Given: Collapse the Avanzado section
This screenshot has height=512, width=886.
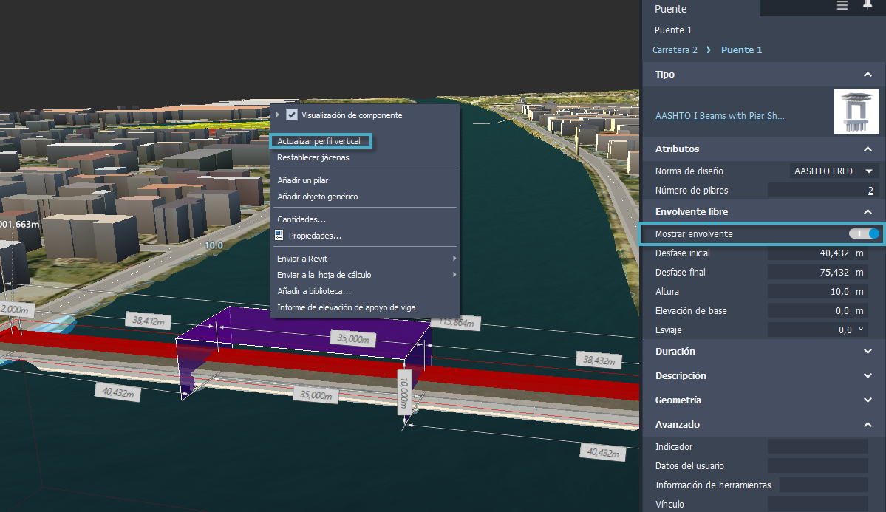Looking at the screenshot, I should tap(868, 424).
